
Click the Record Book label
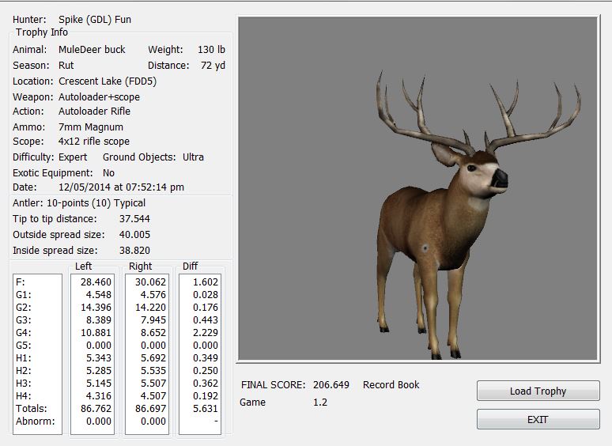[391, 385]
